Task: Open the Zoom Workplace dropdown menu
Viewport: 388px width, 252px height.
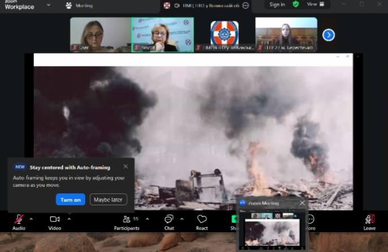Action: pyautogui.click(x=49, y=5)
